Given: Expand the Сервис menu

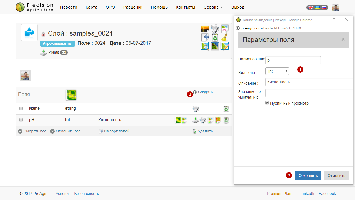Looking at the screenshot, I should 213,7.
